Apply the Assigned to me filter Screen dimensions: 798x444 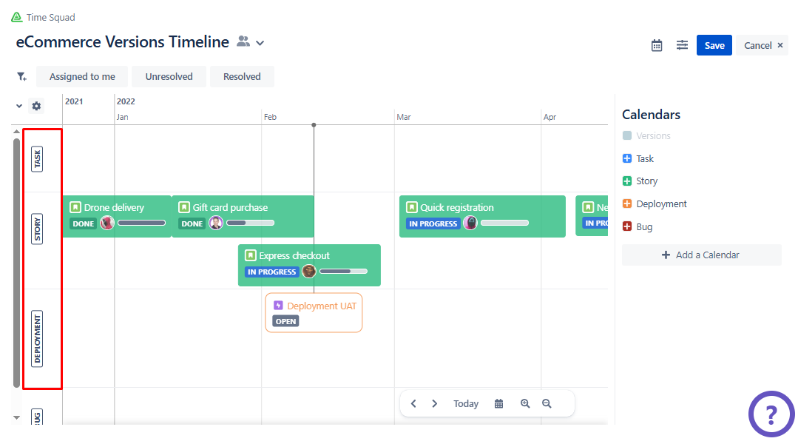(x=82, y=76)
